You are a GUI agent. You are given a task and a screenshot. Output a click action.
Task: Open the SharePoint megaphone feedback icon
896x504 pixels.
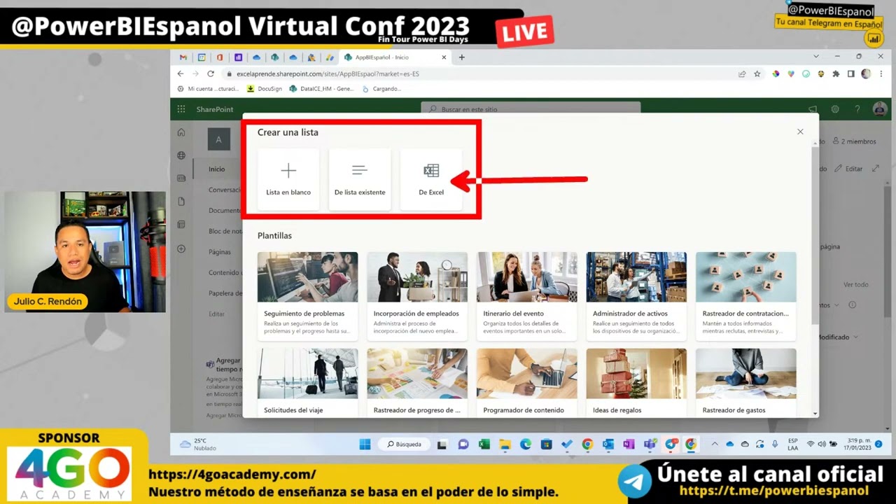[813, 109]
